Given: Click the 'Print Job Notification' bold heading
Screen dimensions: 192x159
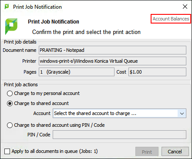Looking at the screenshot, I should pyautogui.click(x=54, y=22).
